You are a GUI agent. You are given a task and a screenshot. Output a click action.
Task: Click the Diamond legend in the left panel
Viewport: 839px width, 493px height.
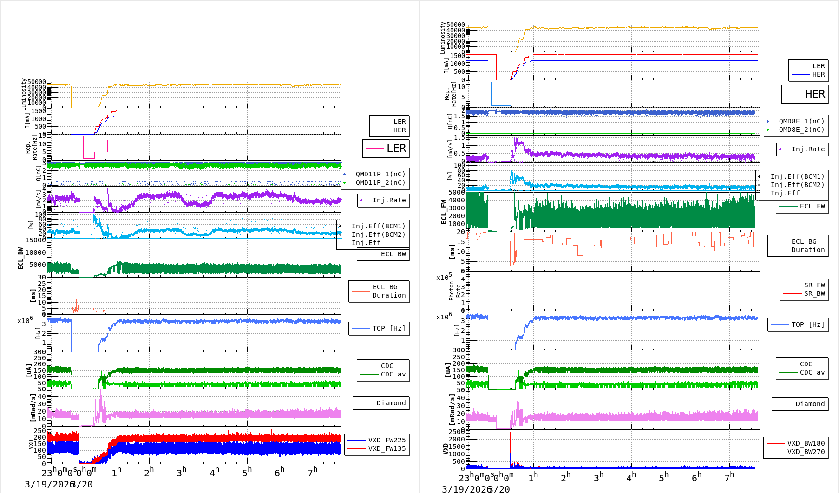(391, 403)
